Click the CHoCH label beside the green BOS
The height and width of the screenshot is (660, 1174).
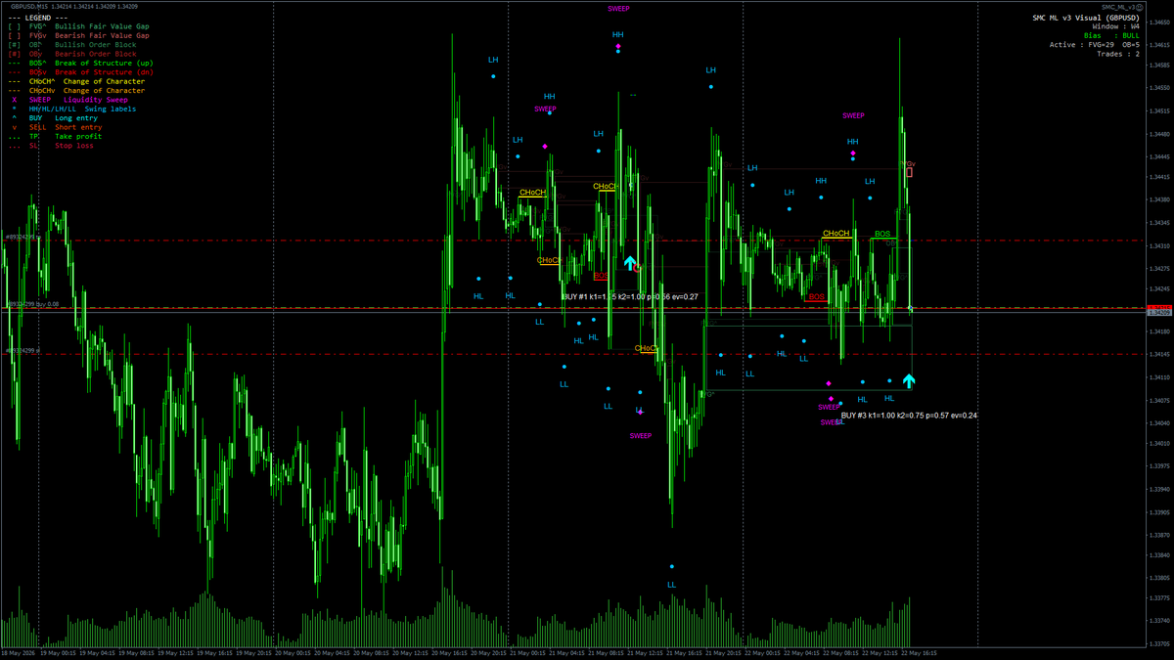point(836,233)
